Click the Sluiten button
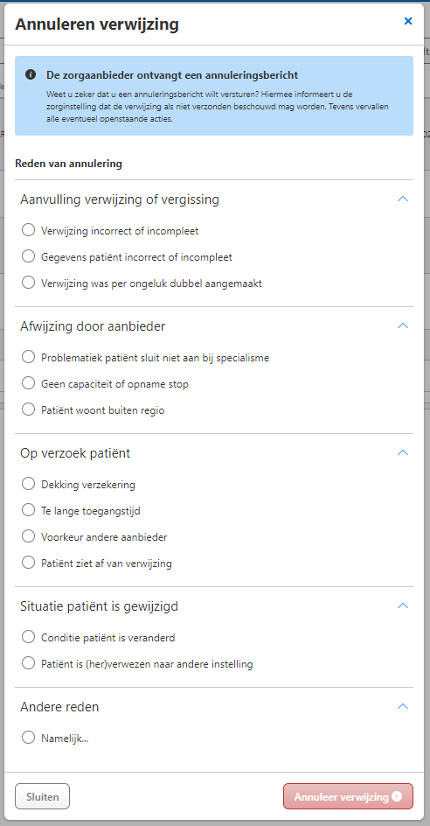430x826 pixels. coord(42,796)
